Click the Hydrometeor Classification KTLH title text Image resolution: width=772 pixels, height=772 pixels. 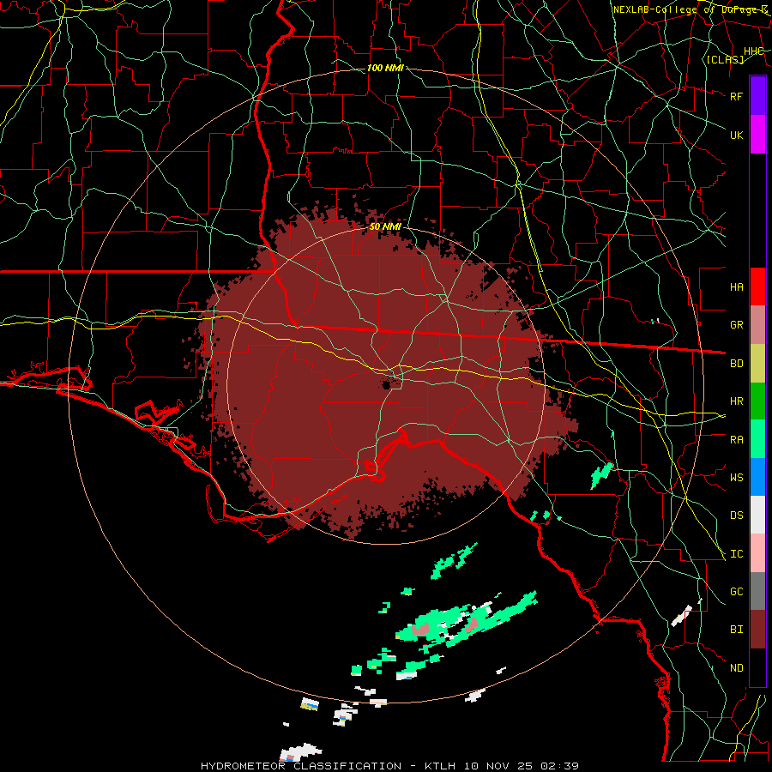coord(389,766)
